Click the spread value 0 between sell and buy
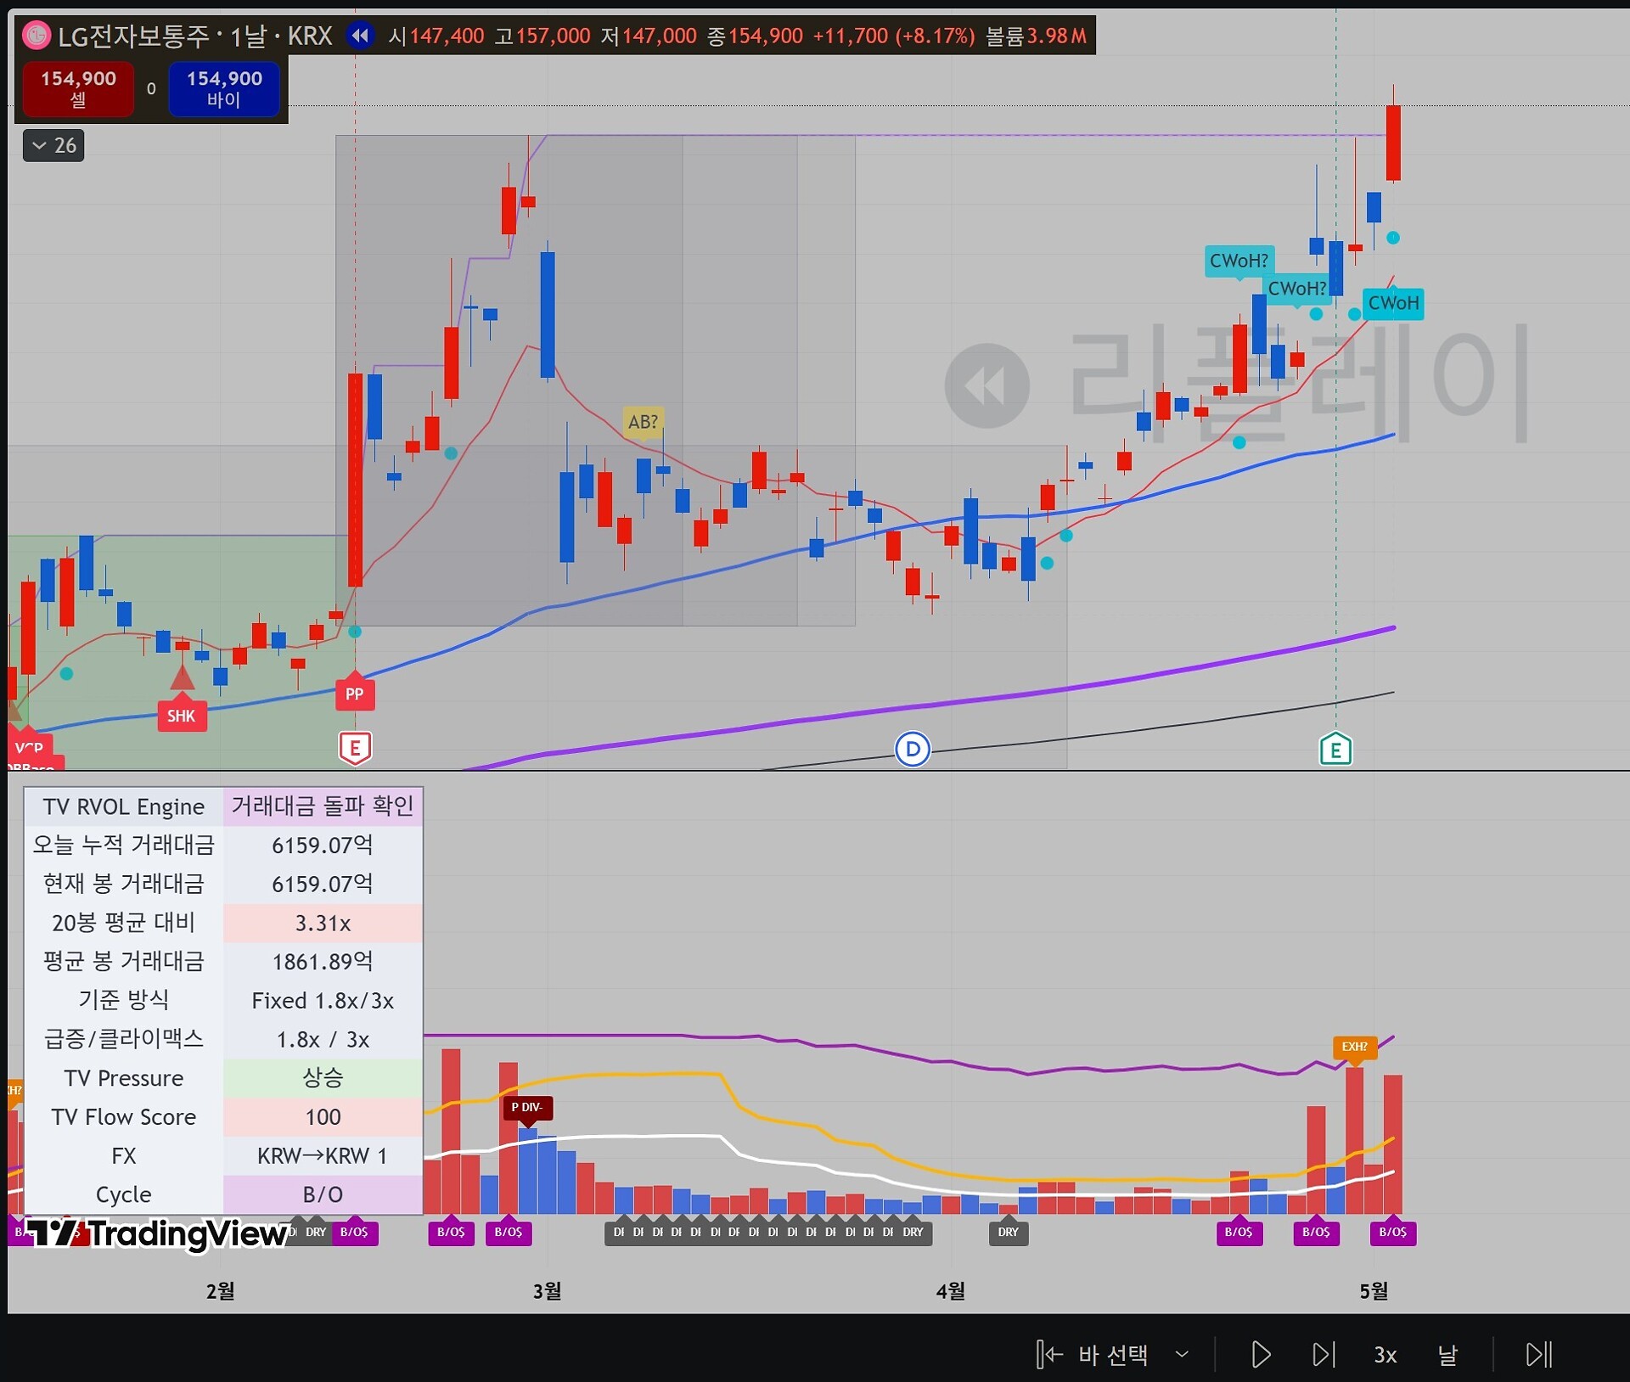Viewport: 1630px width, 1382px height. [x=151, y=88]
